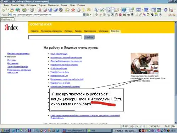Image resolution: width=177 pixels, height=133 pixels.
Task: Click the red square icon in plugin row
Action: click(120, 15)
